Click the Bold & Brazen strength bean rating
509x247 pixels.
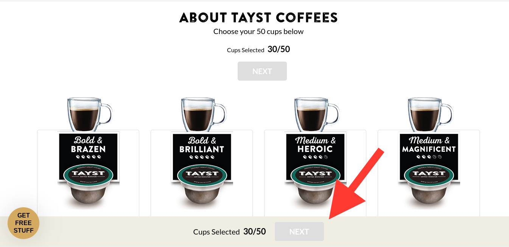point(88,157)
